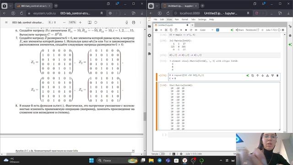Screen dimensions: 293x165
Task: Select the Untitled3.ipynb notebook tab
Action: click(x=172, y=25)
